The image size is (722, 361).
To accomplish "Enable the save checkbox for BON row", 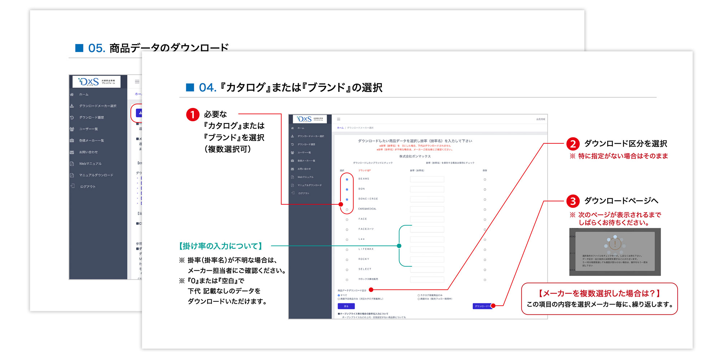I will point(485,190).
